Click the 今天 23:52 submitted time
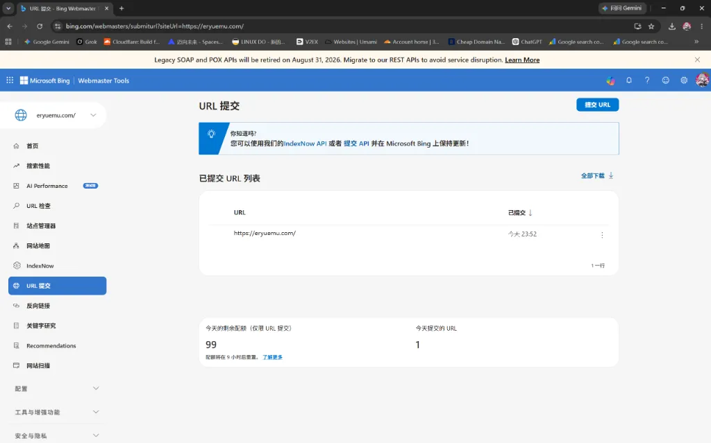This screenshot has height=443, width=711. [522, 234]
